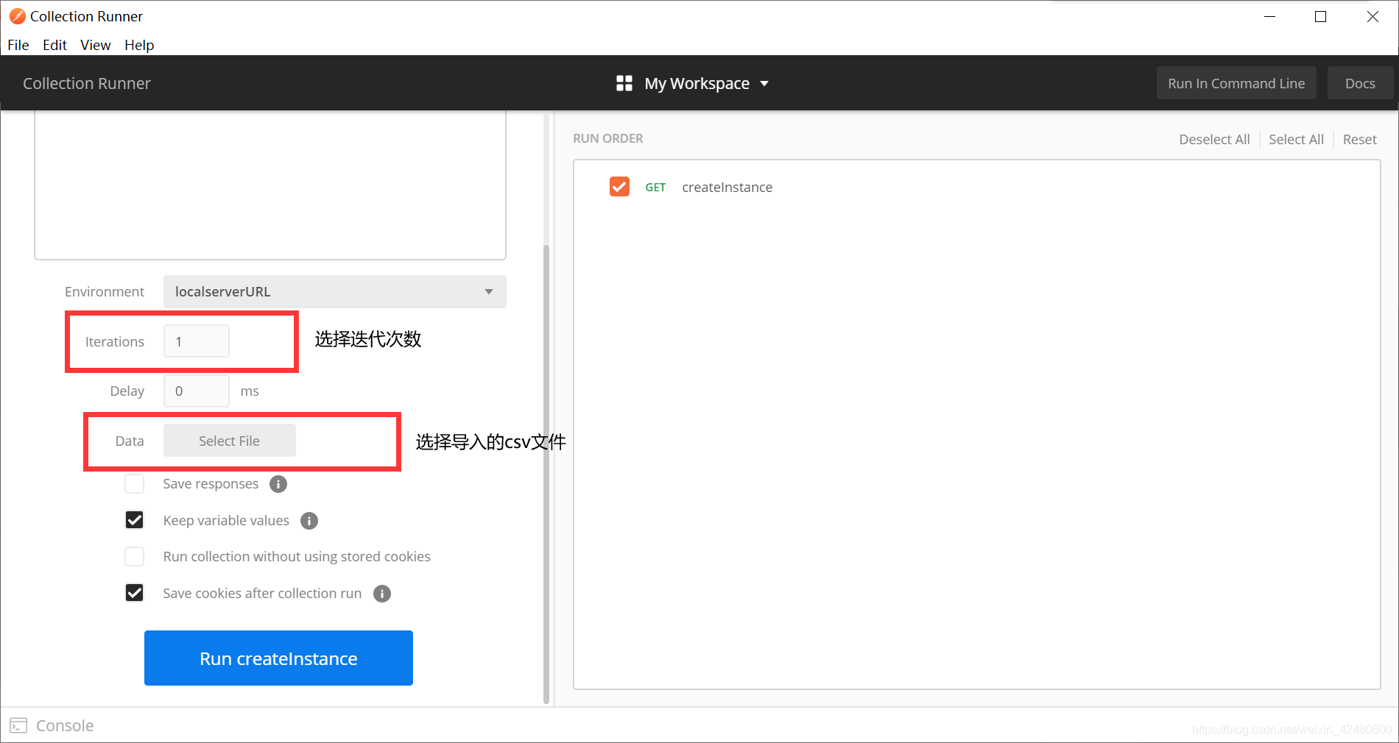Open the File menu
This screenshot has width=1399, height=743.
pos(18,45)
